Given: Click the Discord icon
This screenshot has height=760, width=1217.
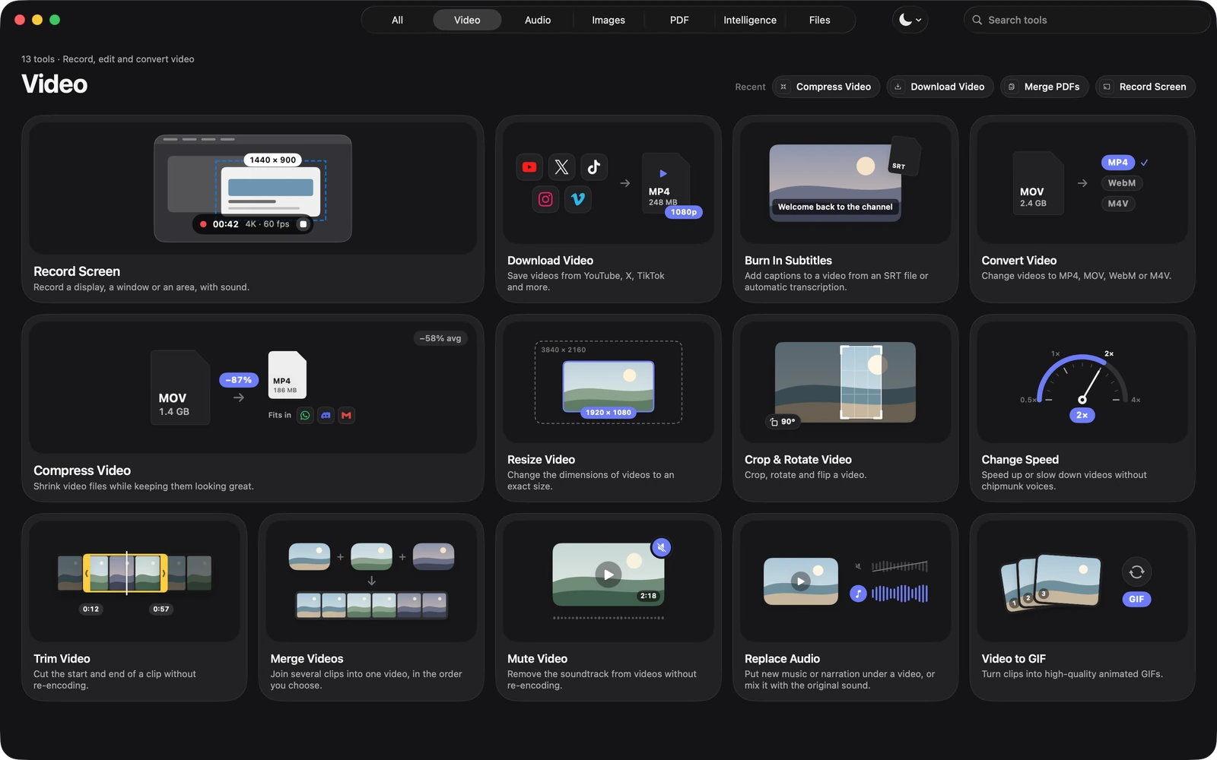Looking at the screenshot, I should (x=326, y=415).
